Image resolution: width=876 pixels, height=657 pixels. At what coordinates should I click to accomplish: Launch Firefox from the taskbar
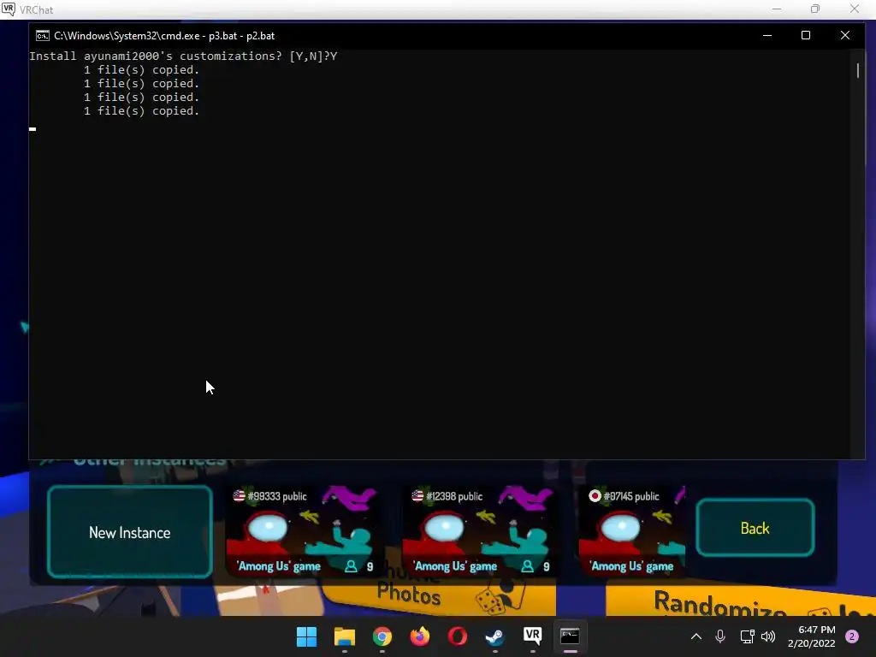tap(419, 636)
